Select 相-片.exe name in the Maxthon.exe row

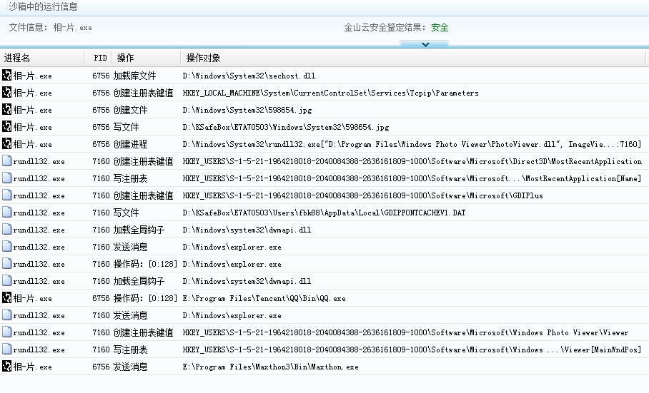(x=33, y=367)
